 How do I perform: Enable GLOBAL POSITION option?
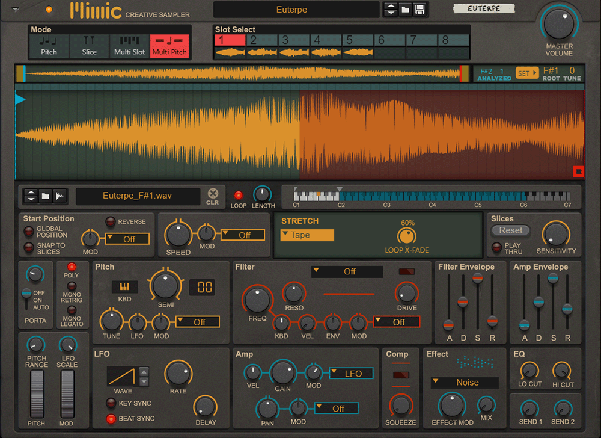pyautogui.click(x=29, y=231)
